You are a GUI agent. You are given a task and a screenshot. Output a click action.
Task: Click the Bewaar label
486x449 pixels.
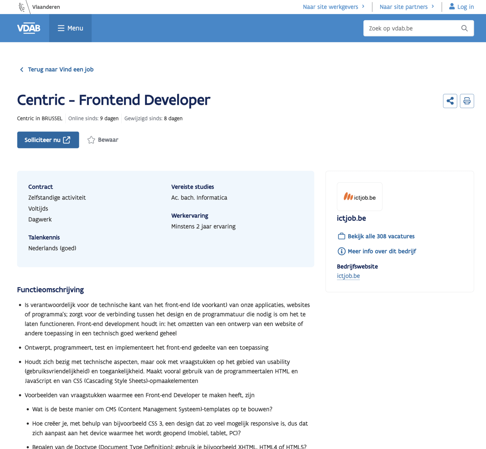pos(108,140)
